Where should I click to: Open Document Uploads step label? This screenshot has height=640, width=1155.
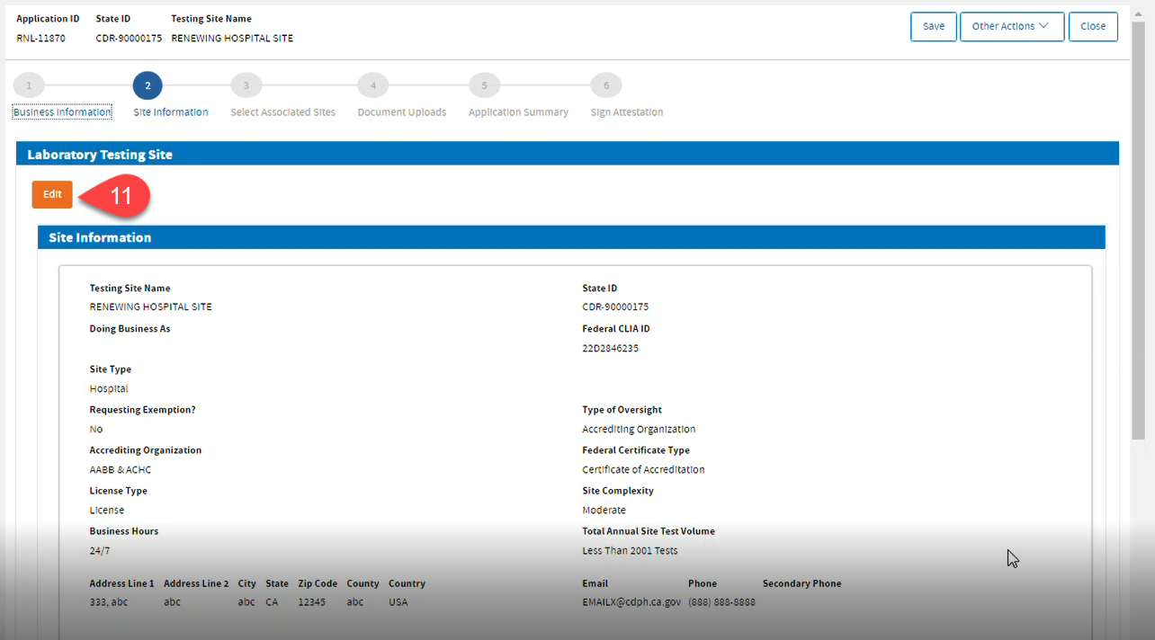tap(402, 112)
